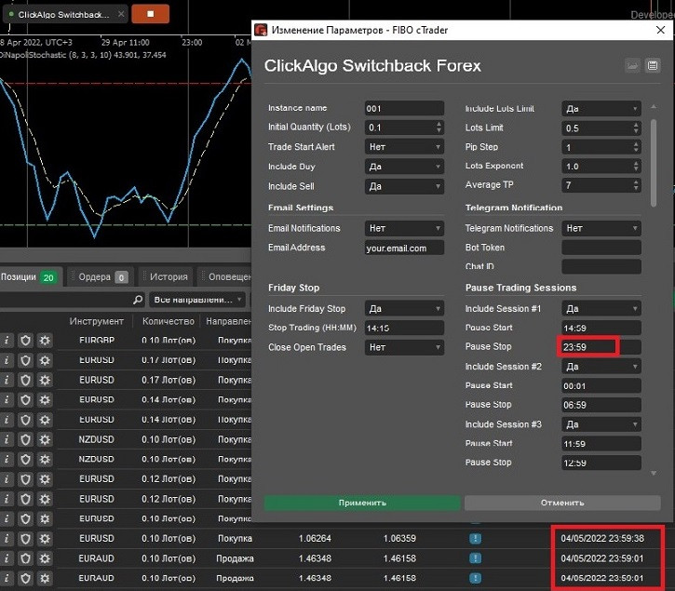Click the save parameters icon beside the title

653,66
